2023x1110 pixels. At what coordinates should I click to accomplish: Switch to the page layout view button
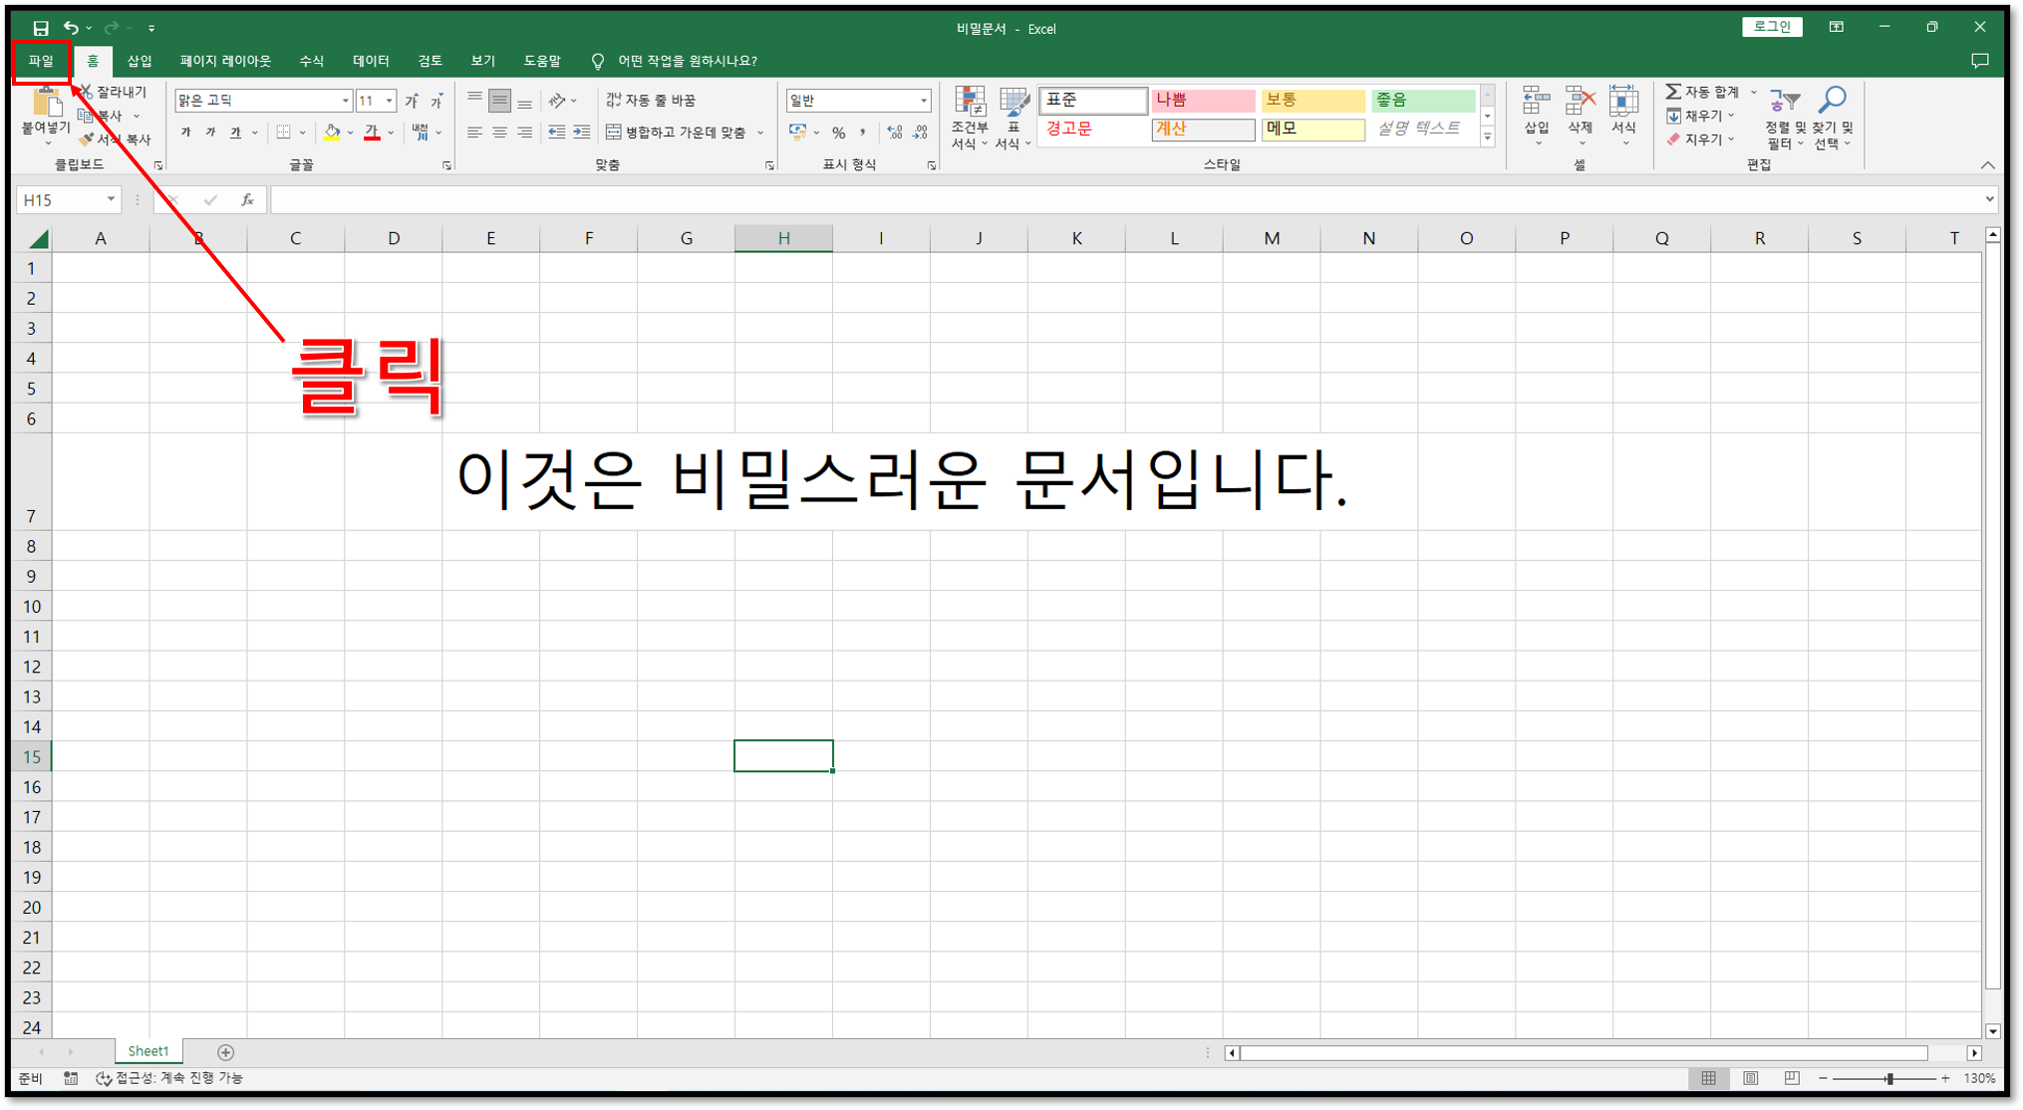click(1750, 1078)
